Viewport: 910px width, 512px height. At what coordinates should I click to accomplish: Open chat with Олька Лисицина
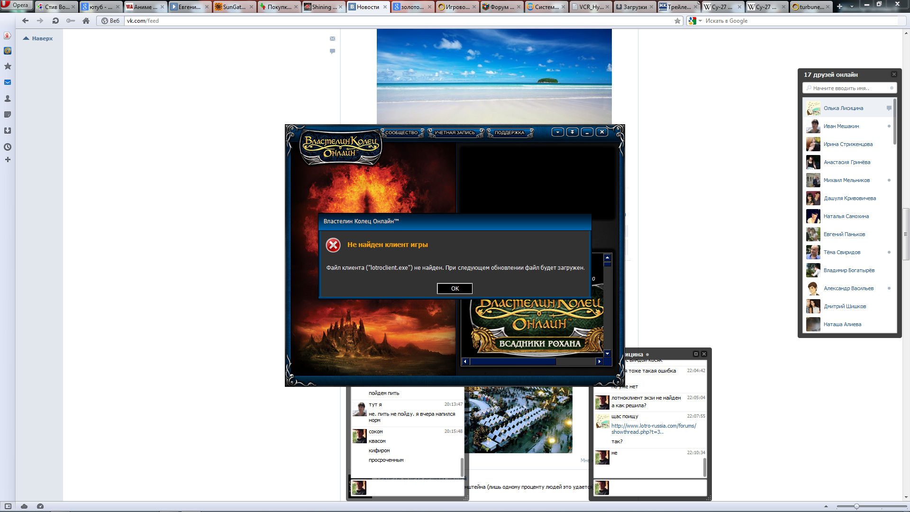[847, 108]
